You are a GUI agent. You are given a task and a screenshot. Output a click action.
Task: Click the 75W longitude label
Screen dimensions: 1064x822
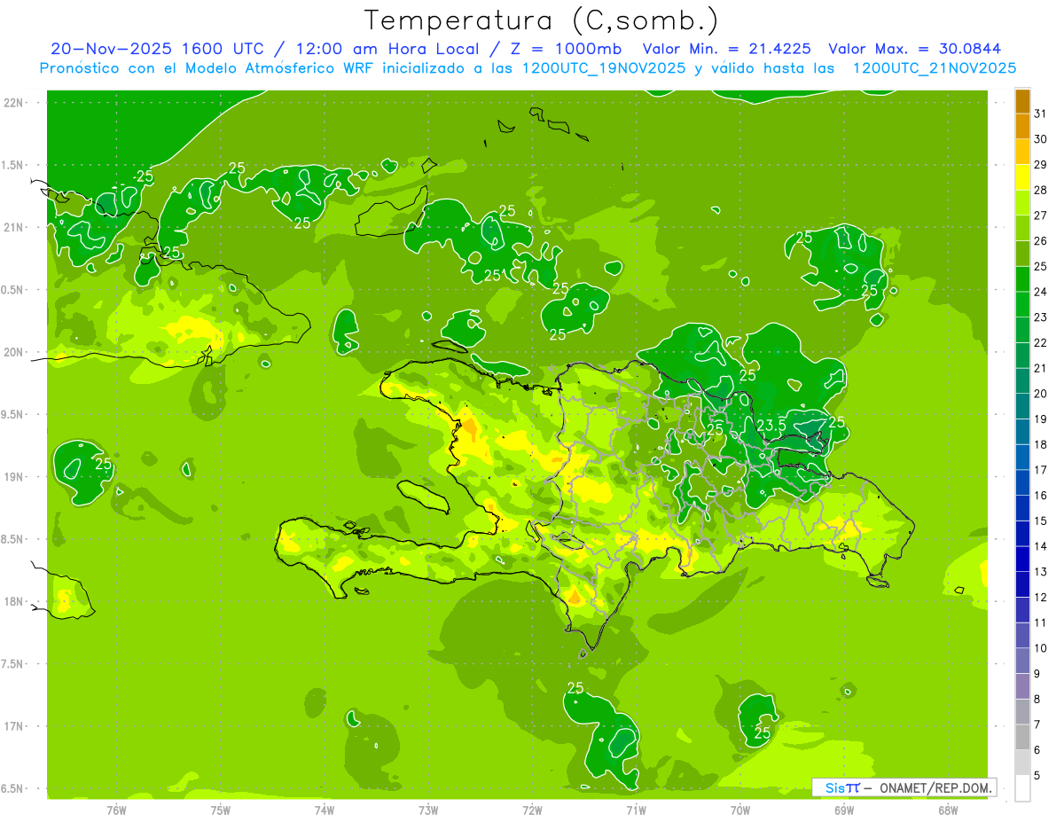220,810
